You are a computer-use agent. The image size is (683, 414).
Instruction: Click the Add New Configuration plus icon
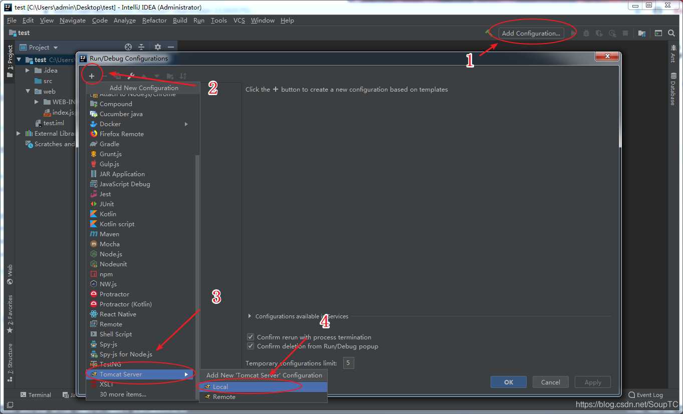point(92,76)
